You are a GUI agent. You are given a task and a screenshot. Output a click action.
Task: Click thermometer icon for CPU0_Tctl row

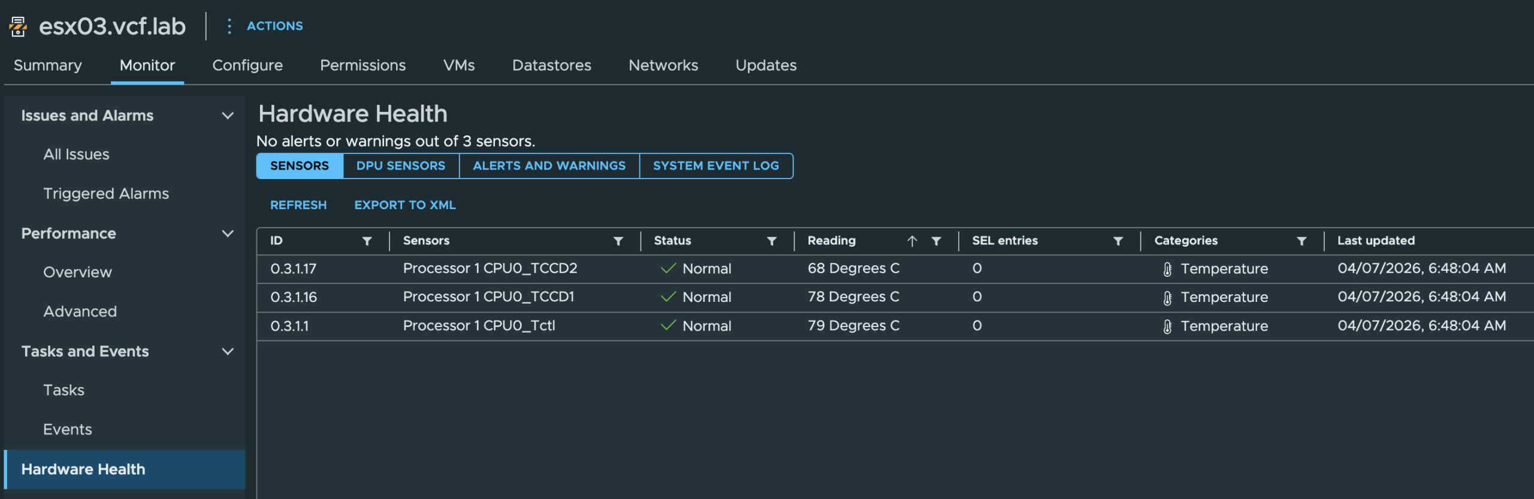coord(1167,326)
